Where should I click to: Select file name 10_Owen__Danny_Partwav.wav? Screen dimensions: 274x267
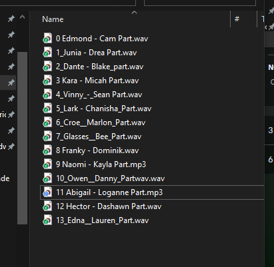(x=111, y=178)
